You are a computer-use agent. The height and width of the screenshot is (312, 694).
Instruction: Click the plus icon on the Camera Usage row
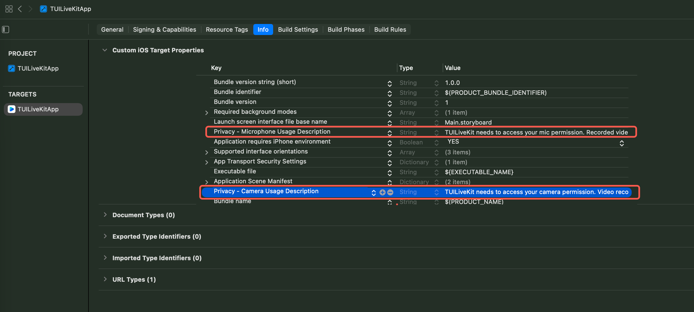382,192
